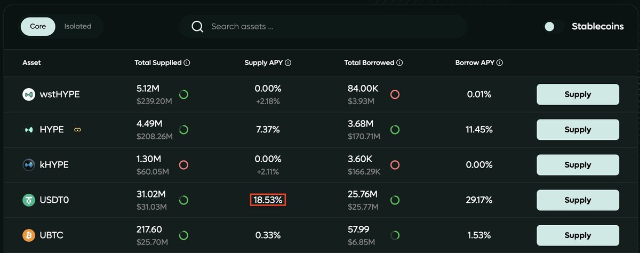The image size is (640, 253).
Task: Focus the Search assets input field
Action: [323, 27]
